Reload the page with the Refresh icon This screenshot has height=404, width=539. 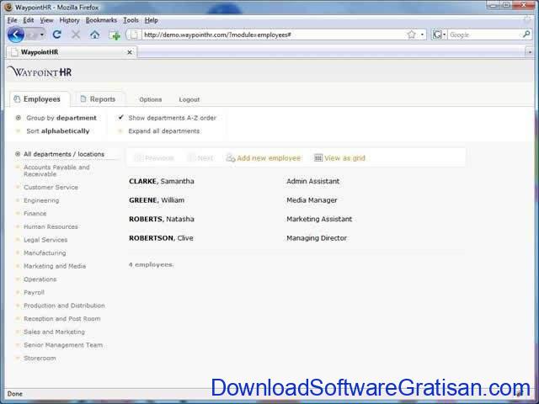click(57, 35)
